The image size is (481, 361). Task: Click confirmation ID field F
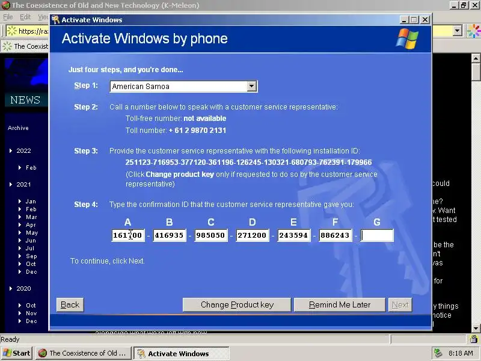click(x=335, y=235)
